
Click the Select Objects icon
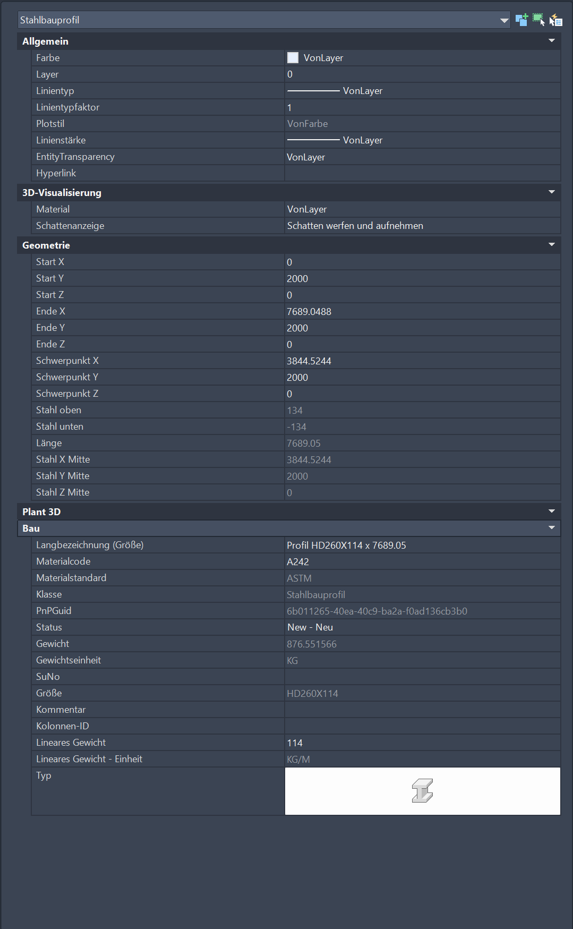coord(538,20)
